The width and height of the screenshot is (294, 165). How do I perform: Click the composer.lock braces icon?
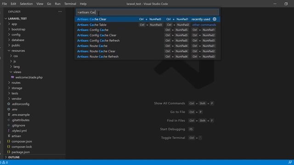coord(9,147)
